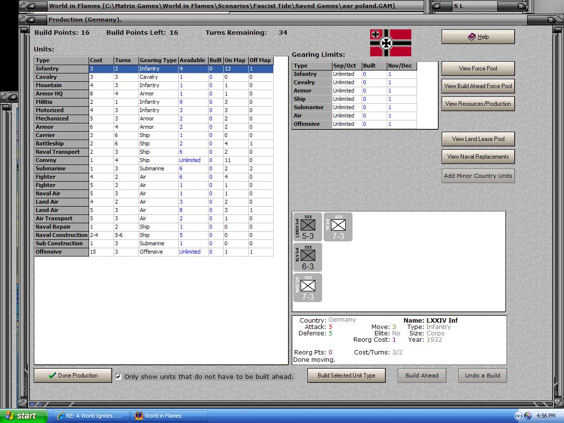Switch to World in Flames taskbar window

coord(169,416)
